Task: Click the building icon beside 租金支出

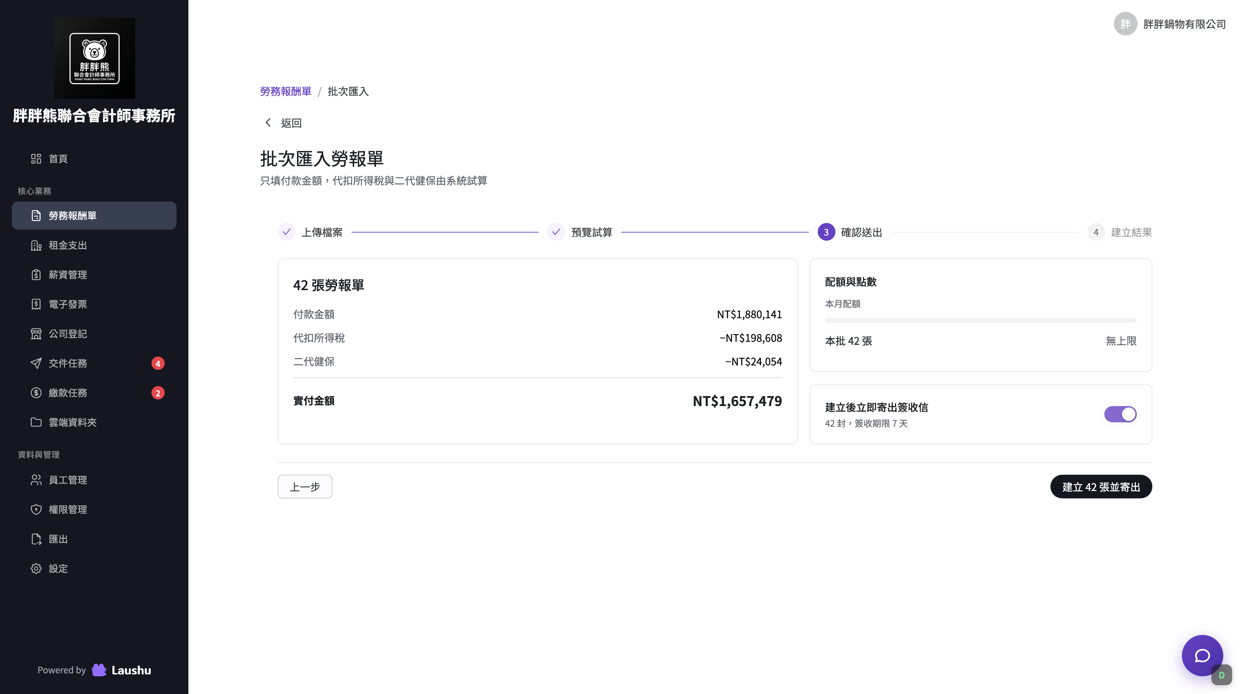Action: [36, 245]
